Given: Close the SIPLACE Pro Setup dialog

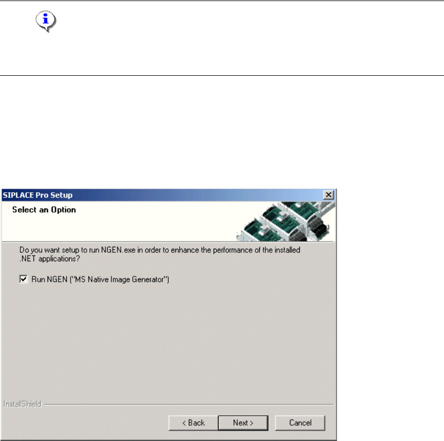Looking at the screenshot, I should click(x=329, y=195).
